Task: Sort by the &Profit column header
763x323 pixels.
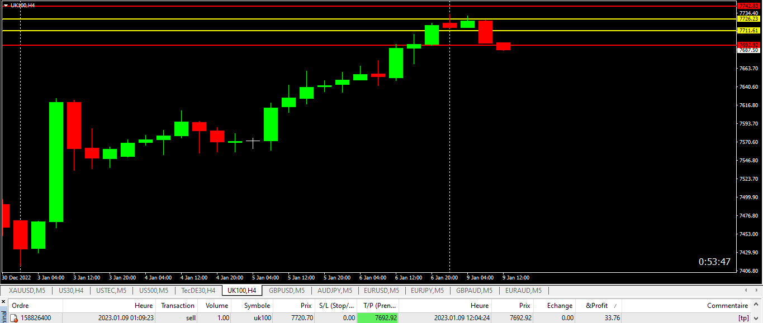Action: 599,306
